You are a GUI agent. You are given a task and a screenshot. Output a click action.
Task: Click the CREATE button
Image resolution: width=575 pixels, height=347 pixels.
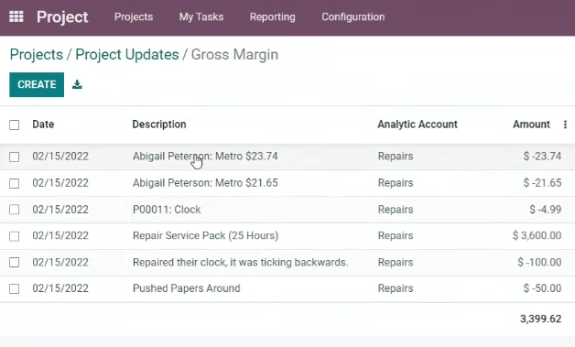pos(37,85)
